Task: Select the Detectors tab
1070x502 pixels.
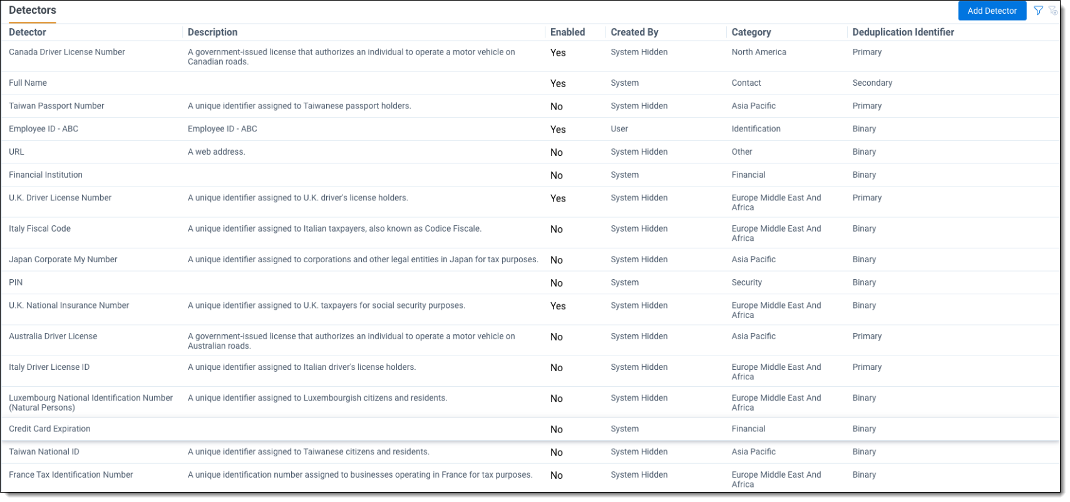Action: (33, 11)
